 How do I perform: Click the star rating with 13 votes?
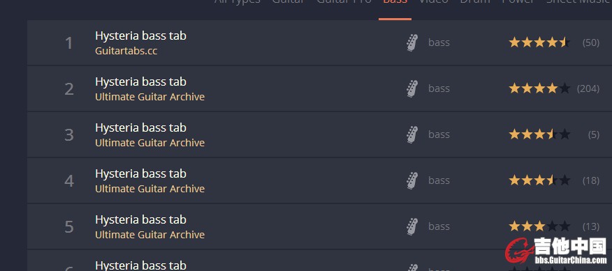coord(539,226)
